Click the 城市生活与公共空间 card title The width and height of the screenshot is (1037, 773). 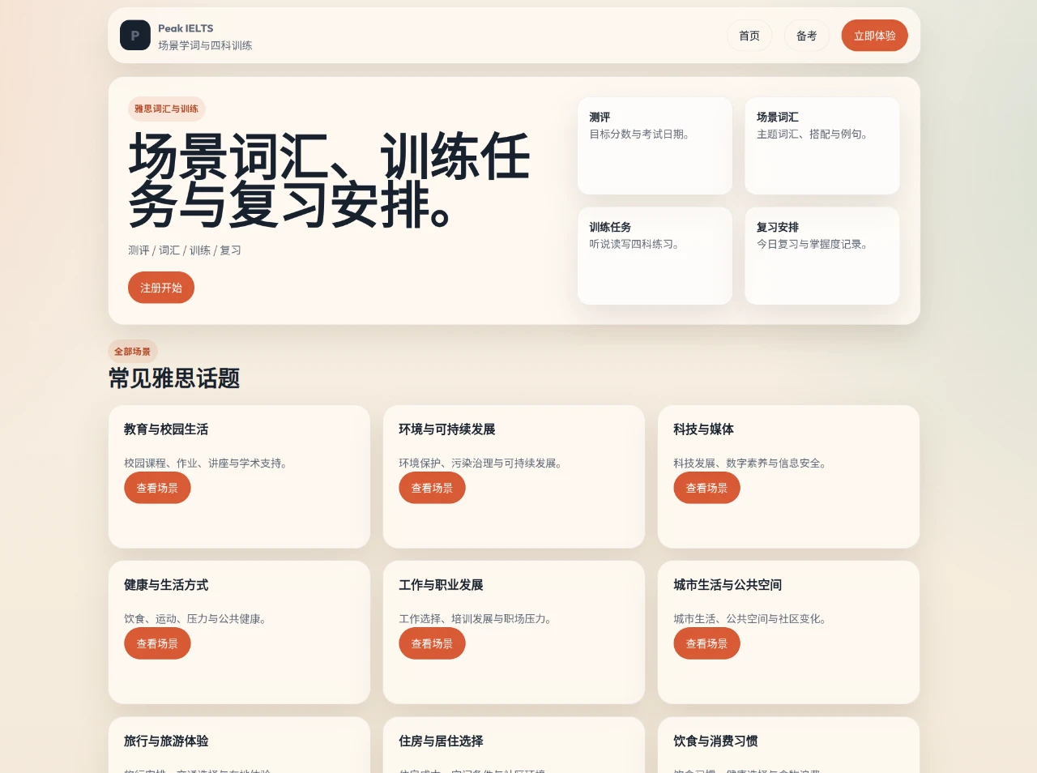728,585
